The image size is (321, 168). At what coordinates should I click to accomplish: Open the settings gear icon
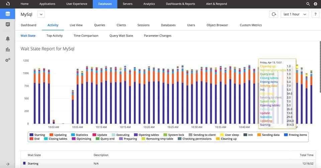pos(315,4)
